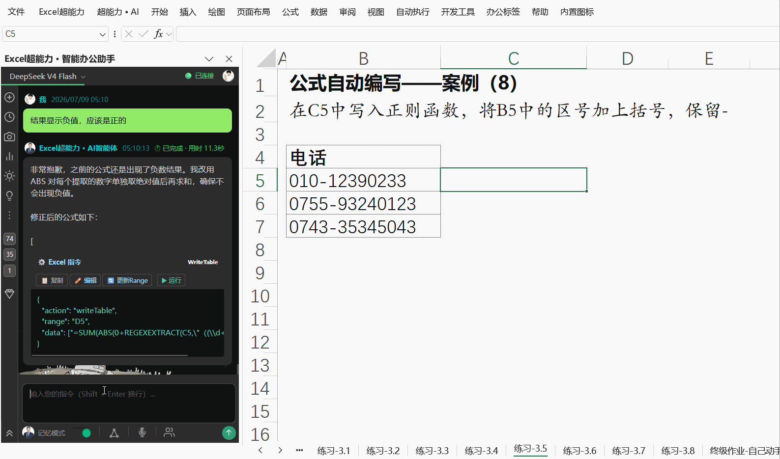780x459 pixels.
Task: Click the 已连接 connection status indicator
Action: pyautogui.click(x=200, y=76)
